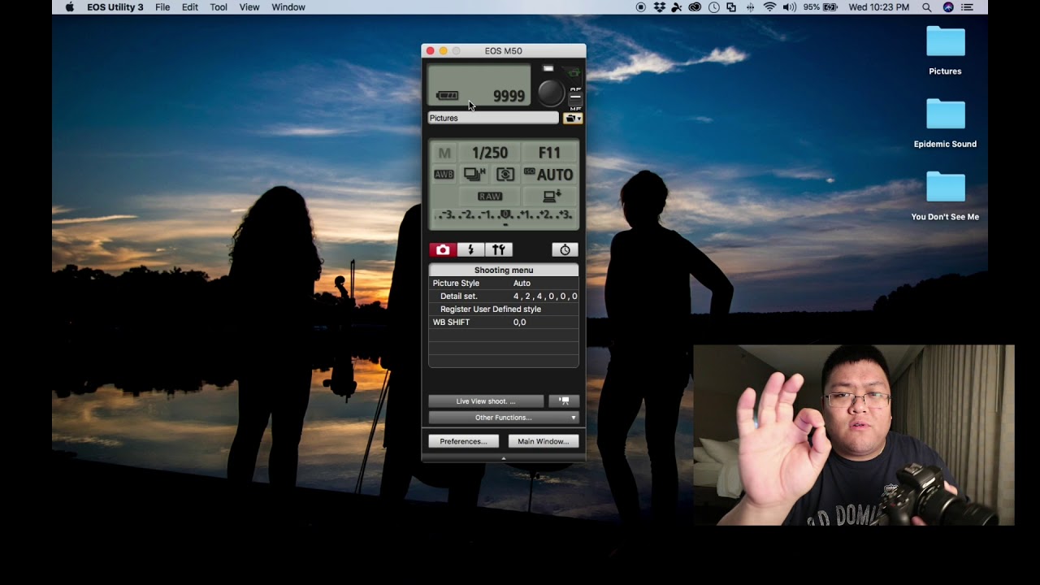Image resolution: width=1040 pixels, height=585 pixels.
Task: Open the Window menu
Action: (288, 7)
